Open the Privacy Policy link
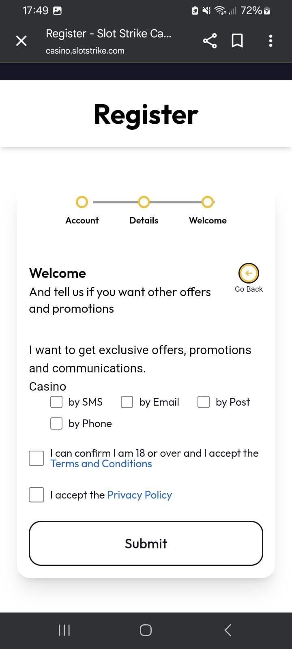 click(139, 495)
